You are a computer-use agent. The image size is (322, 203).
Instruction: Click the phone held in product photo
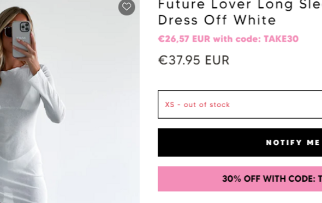click(x=21, y=39)
